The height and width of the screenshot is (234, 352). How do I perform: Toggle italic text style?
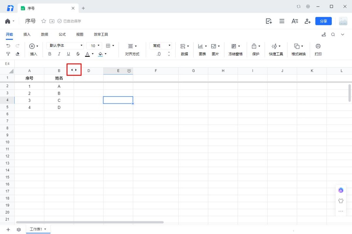pyautogui.click(x=59, y=54)
